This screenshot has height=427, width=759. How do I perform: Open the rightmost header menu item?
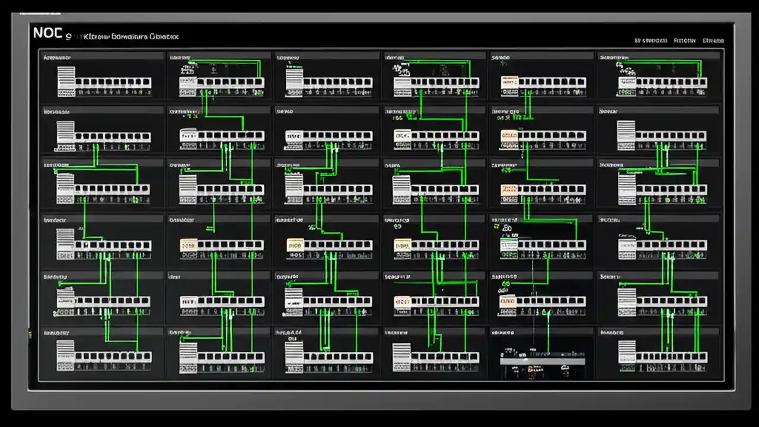pyautogui.click(x=713, y=40)
